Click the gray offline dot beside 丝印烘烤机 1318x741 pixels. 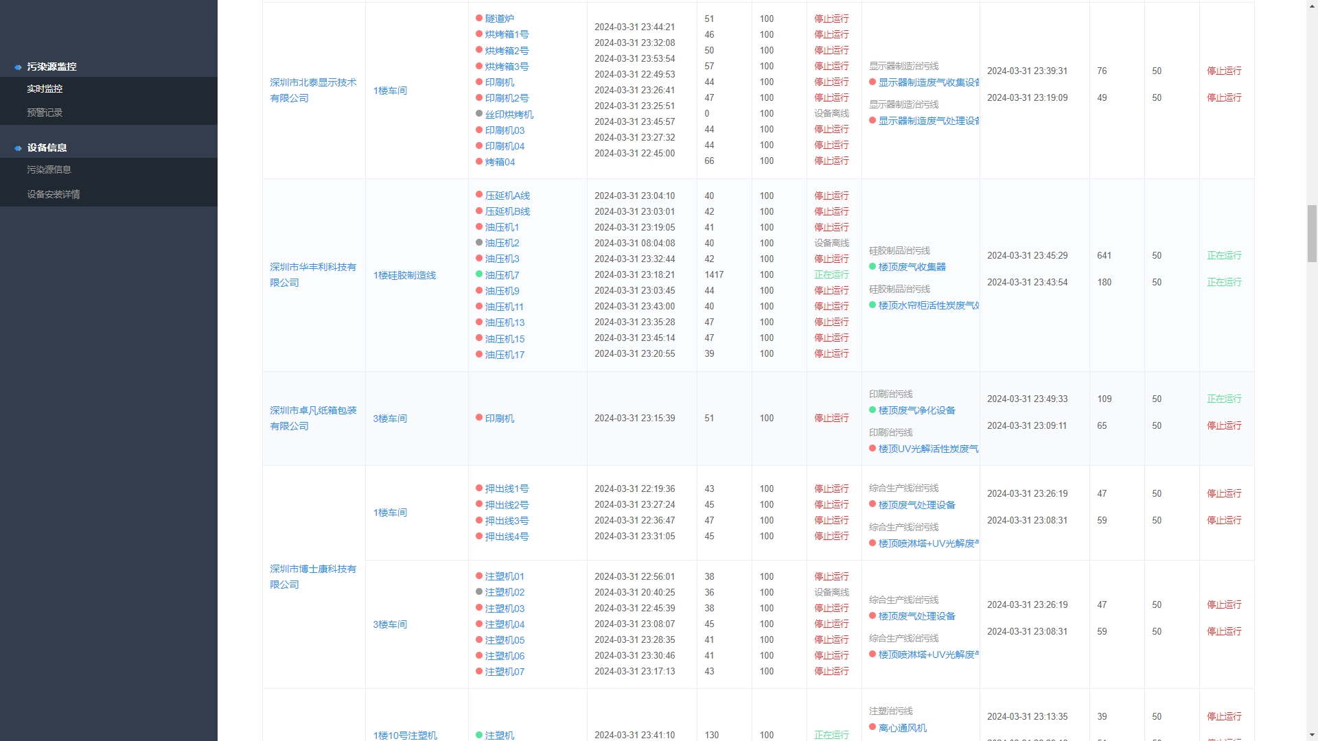point(479,114)
